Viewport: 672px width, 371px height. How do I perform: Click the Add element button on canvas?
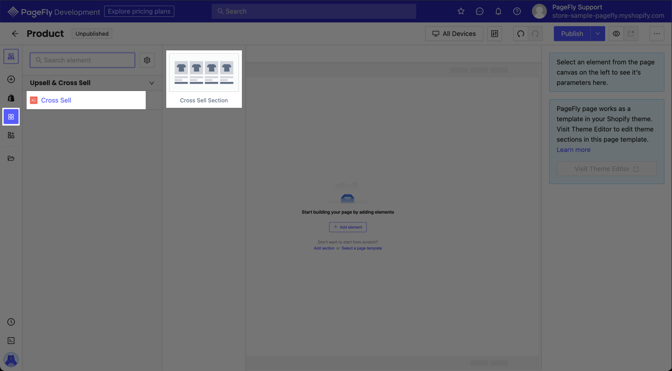coord(348,227)
